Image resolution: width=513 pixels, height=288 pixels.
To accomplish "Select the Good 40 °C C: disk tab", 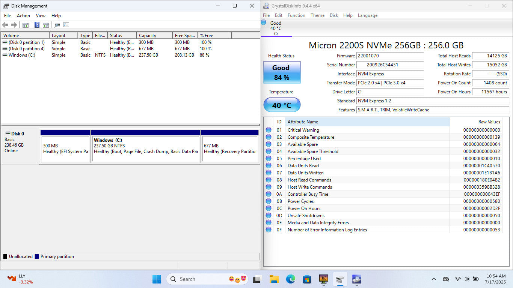I will click(276, 28).
